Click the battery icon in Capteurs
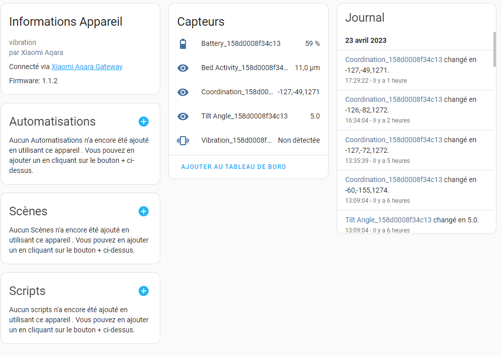 183,43
